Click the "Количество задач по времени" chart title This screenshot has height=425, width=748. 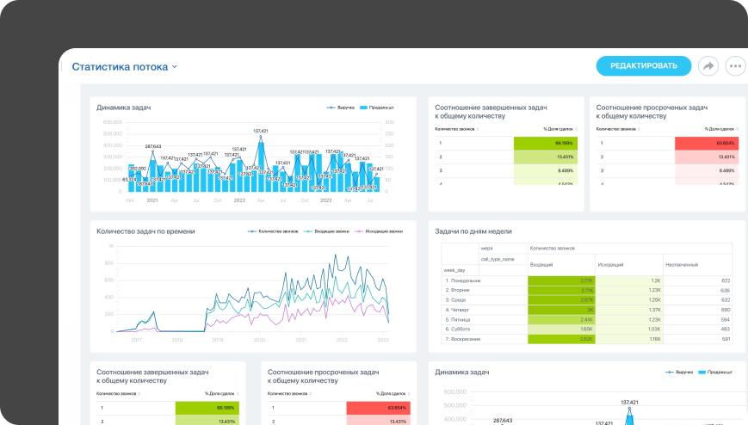tap(145, 231)
